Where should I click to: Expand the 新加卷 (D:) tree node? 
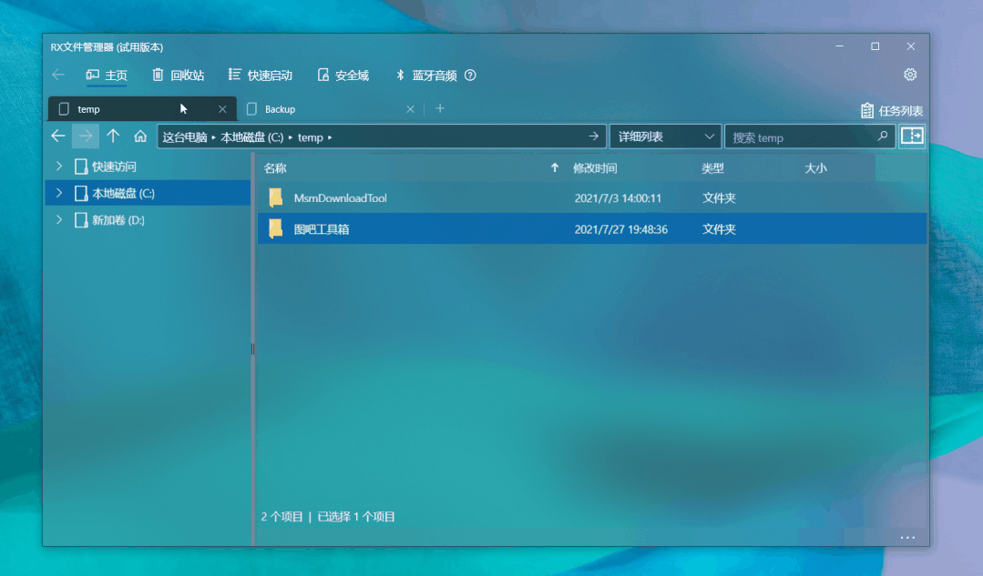pos(59,220)
